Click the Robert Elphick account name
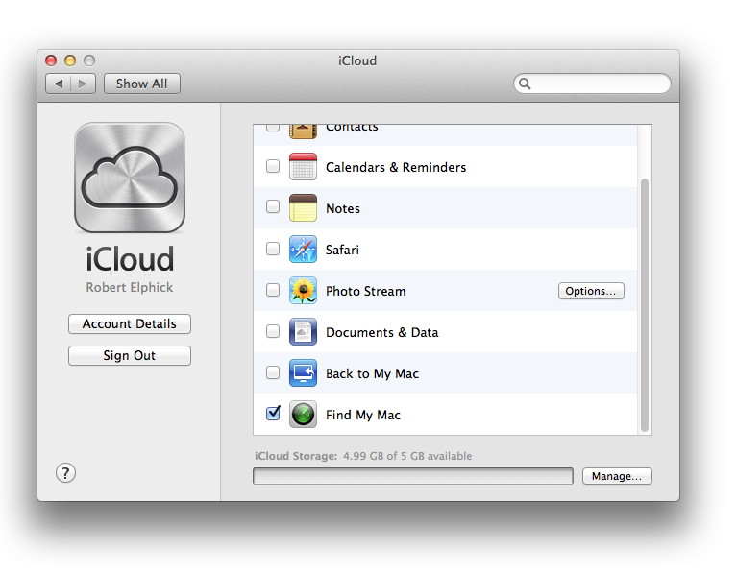Image resolution: width=737 pixels, height=573 pixels. tap(130, 287)
